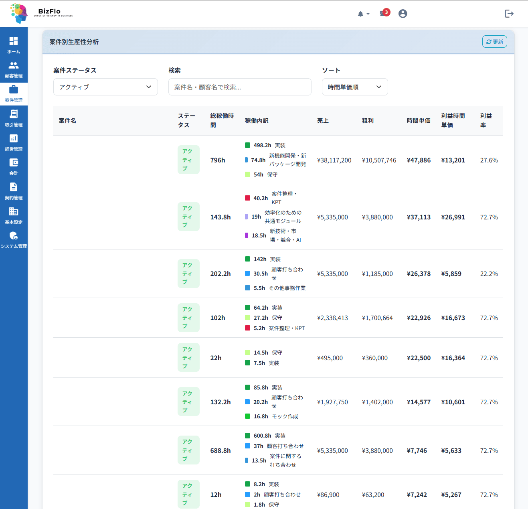Click the BizFlo logo
The height and width of the screenshot is (509, 528).
point(41,13)
